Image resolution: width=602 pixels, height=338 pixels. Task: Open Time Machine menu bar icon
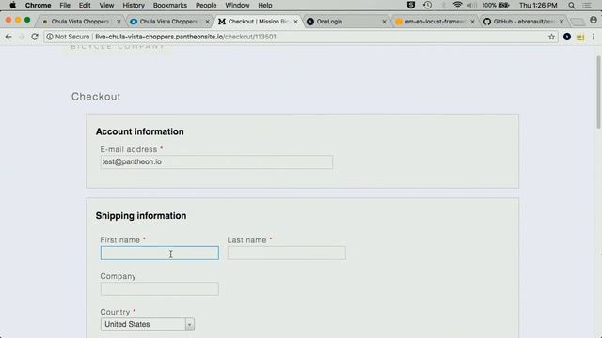pyautogui.click(x=427, y=5)
